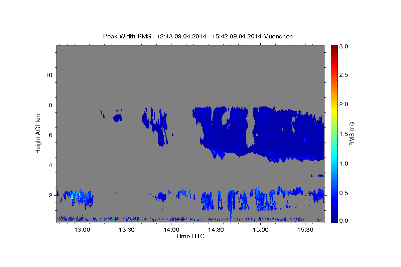401x267 pixels.
Task: Click the height axis label 4
Action: point(50,165)
